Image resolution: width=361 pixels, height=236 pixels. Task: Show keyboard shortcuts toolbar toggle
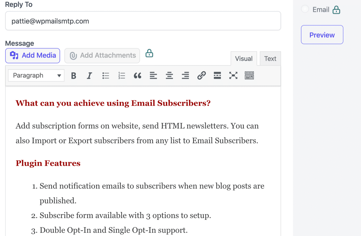pyautogui.click(x=249, y=75)
